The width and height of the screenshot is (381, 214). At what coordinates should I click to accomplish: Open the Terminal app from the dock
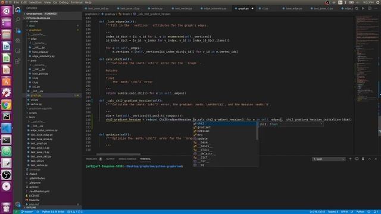point(7,140)
